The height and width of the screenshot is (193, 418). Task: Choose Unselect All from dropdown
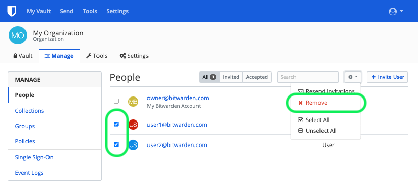326,131
